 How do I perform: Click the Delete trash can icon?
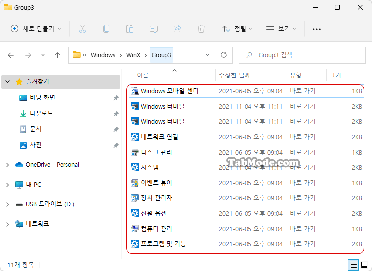201,29
